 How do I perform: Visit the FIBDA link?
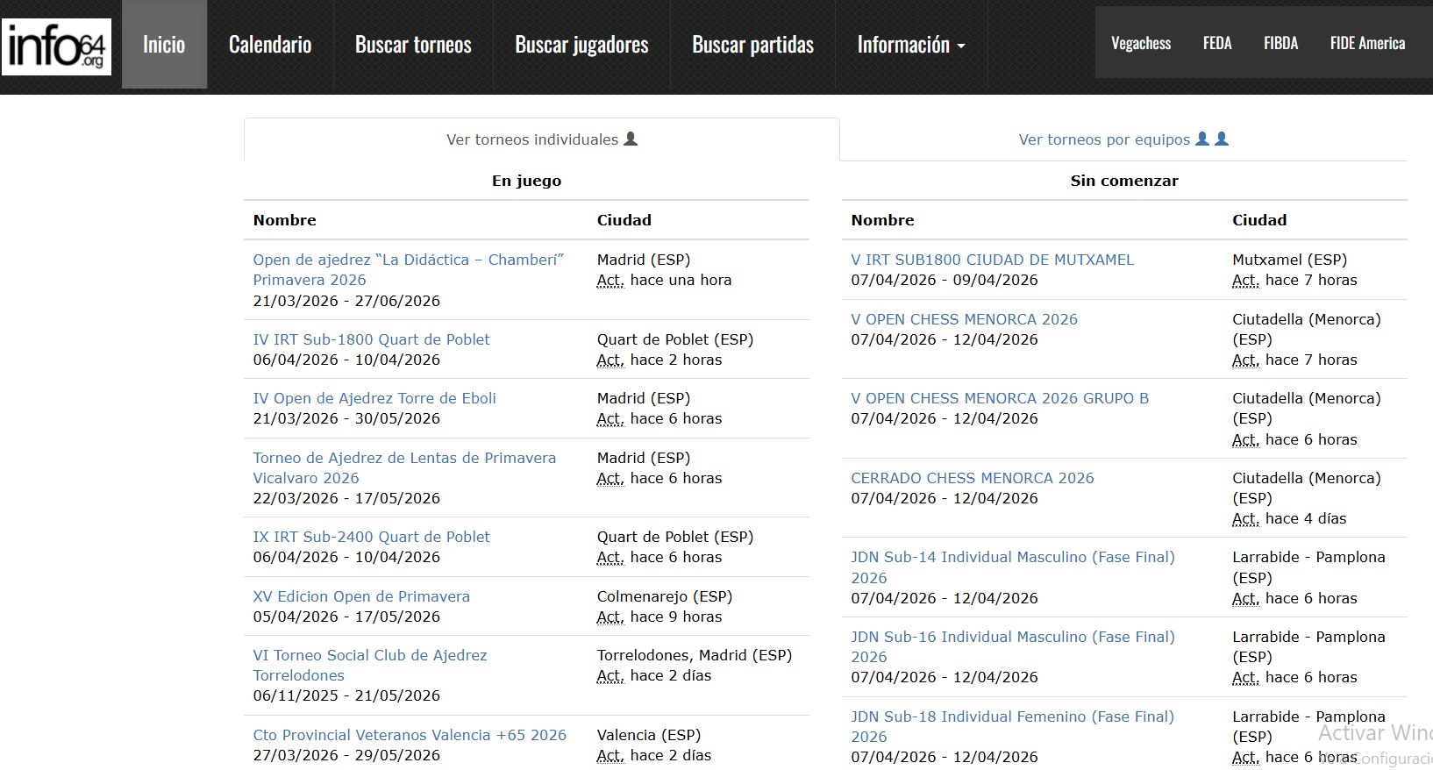[1280, 43]
